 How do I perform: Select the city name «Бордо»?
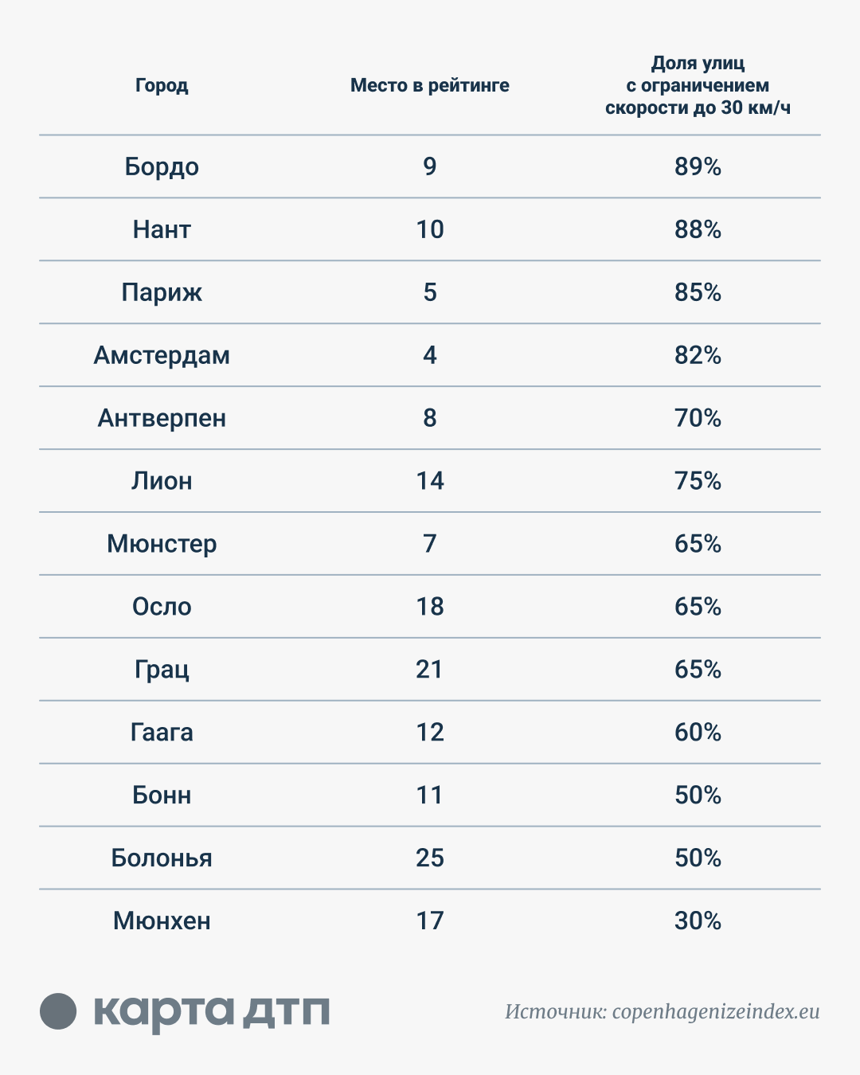click(x=162, y=166)
